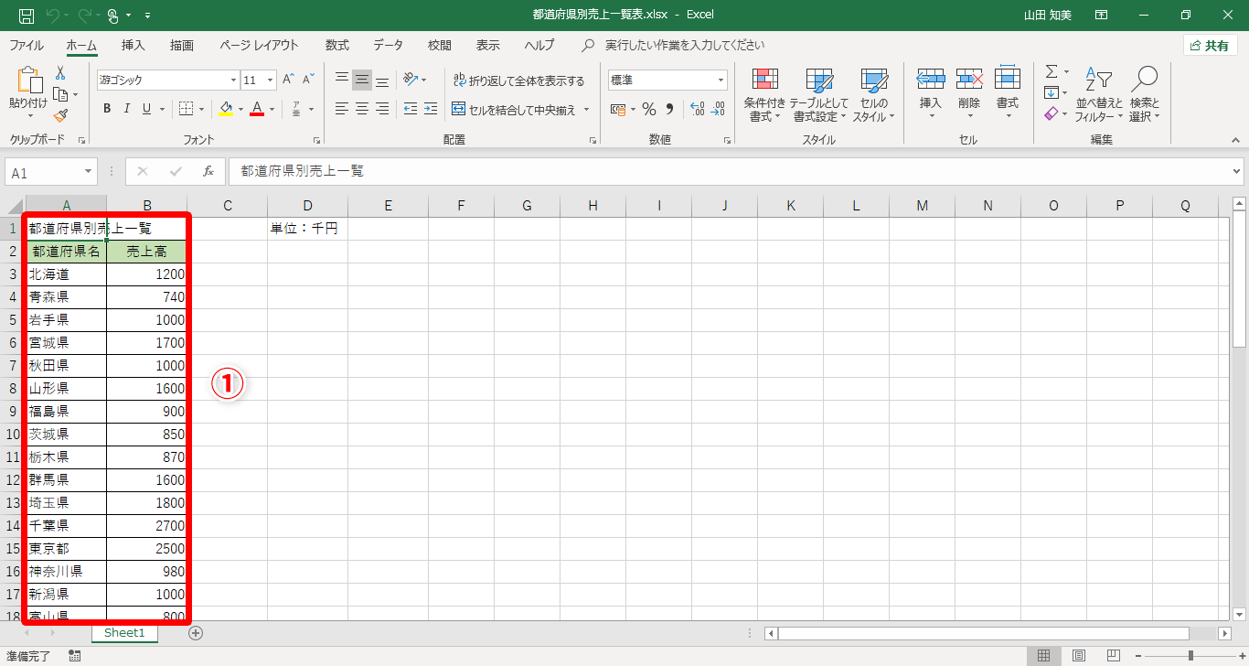This screenshot has width=1249, height=666.
Task: Click the Redo icon in the title bar
Action: pos(84,16)
